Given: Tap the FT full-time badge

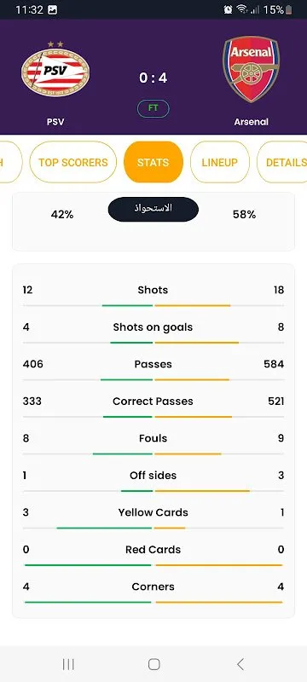Looking at the screenshot, I should click(153, 108).
